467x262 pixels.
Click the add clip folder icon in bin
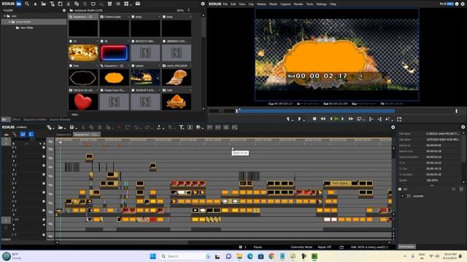(x=44, y=4)
